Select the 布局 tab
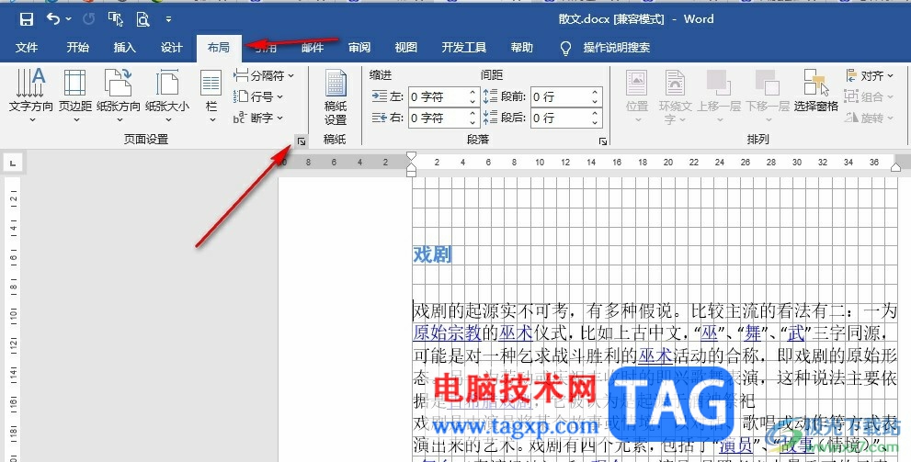The height and width of the screenshot is (462, 911). (x=219, y=48)
